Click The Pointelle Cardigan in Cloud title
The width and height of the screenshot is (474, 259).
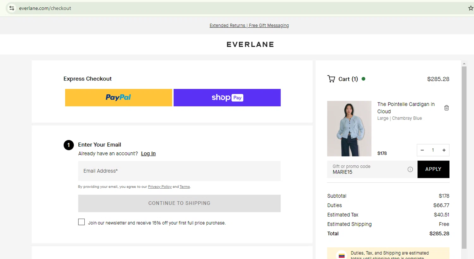pyautogui.click(x=406, y=108)
